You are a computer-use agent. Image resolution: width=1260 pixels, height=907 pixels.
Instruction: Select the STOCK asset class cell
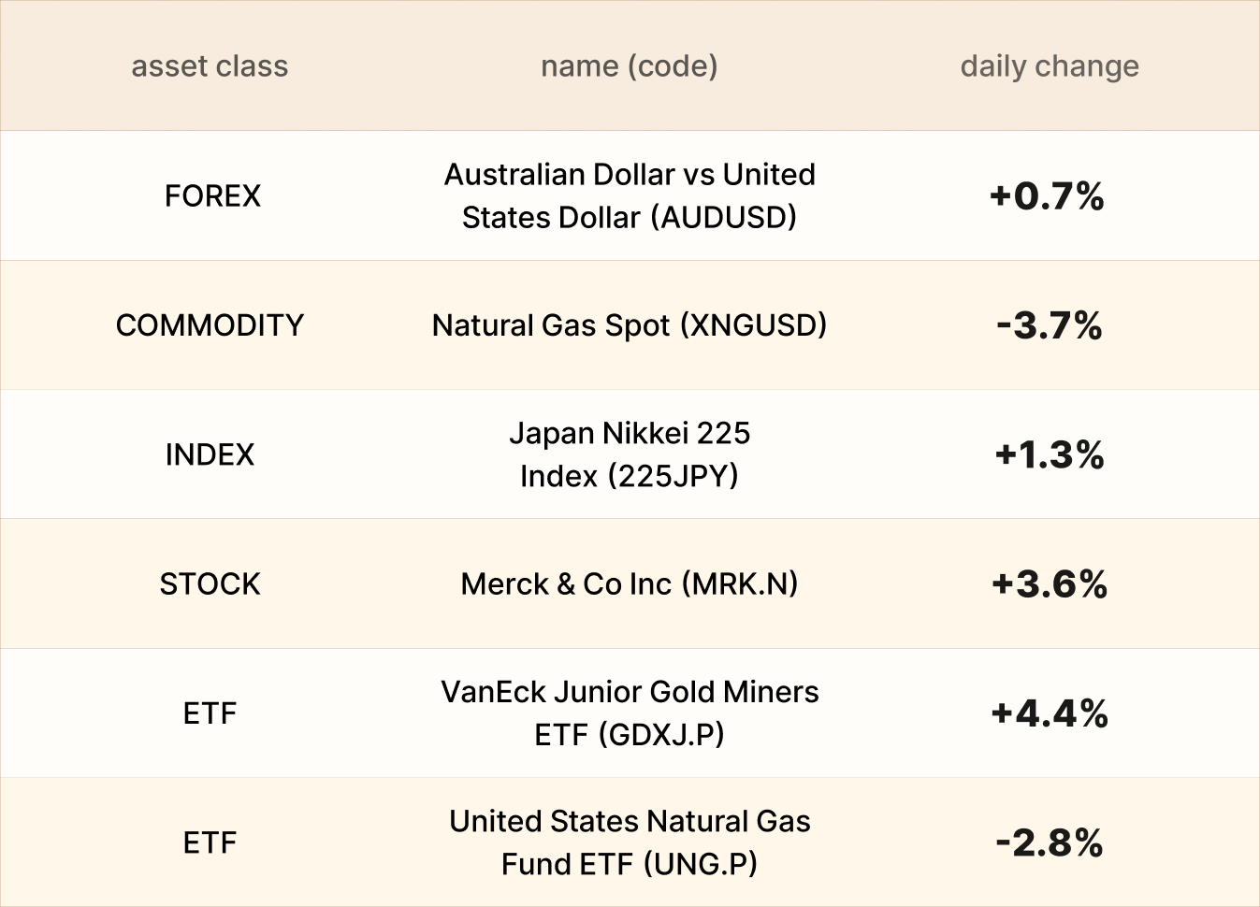pos(210,583)
